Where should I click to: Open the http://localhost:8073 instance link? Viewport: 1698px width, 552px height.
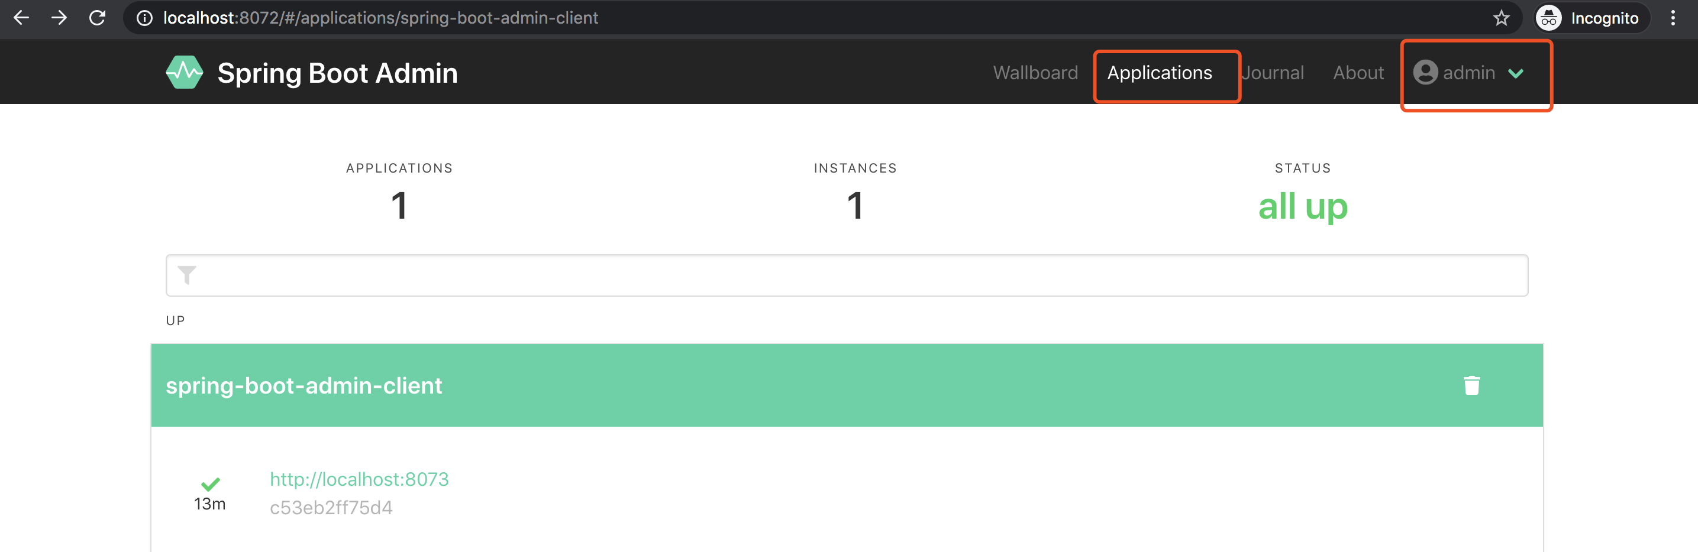(x=359, y=479)
